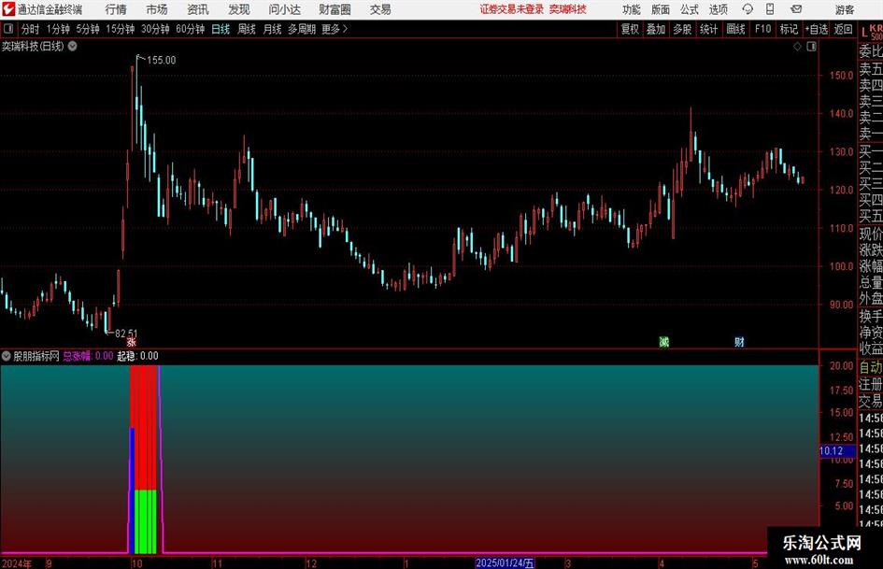Viewport: 883px width, 569px height.
Task: Expand the 股朋指标网 indicator dropdown
Action: pos(7,356)
